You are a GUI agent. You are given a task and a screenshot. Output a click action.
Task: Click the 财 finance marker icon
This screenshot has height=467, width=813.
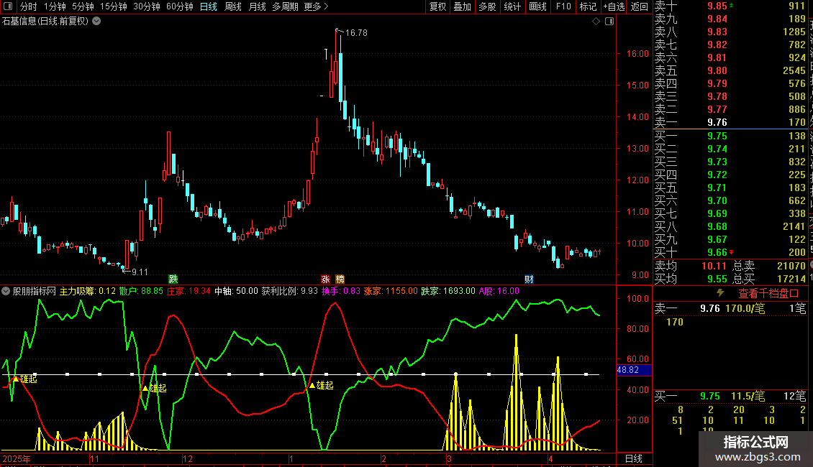[x=529, y=279]
